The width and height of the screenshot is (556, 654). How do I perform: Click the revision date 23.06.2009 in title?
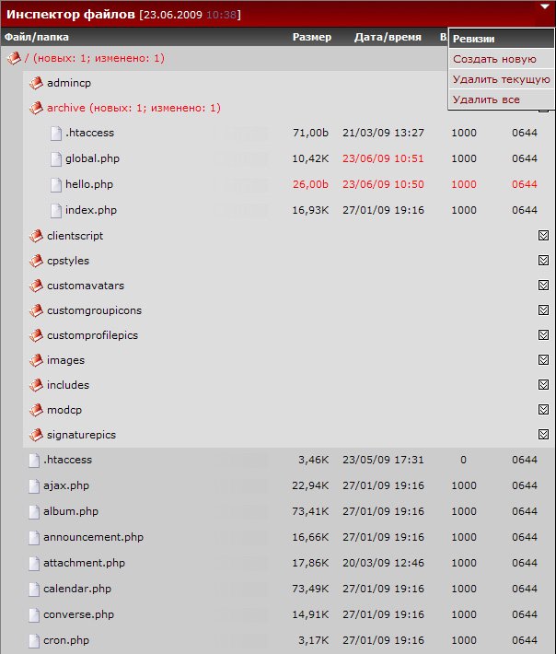173,15
